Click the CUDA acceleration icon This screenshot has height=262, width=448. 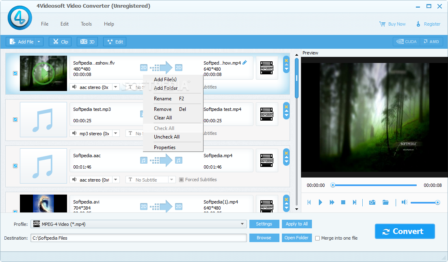pyautogui.click(x=406, y=41)
